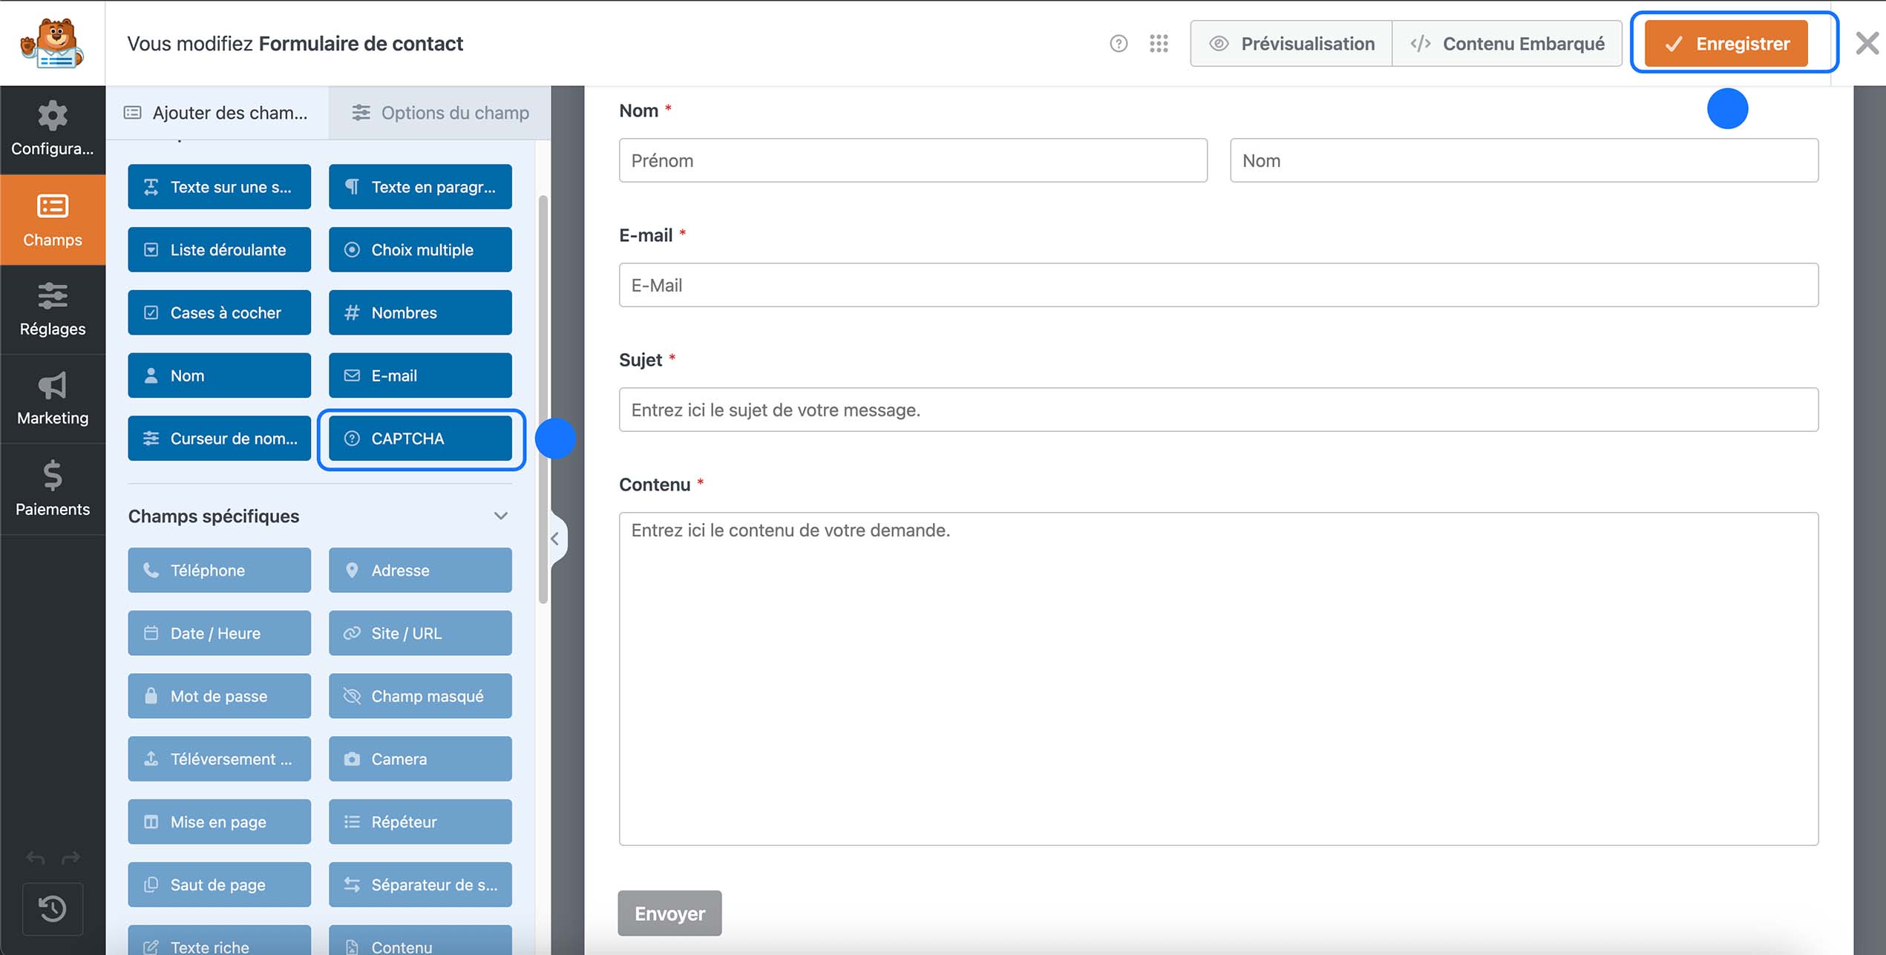Click the grid dots shortcuts icon
Image resolution: width=1886 pixels, height=955 pixels.
point(1158,43)
